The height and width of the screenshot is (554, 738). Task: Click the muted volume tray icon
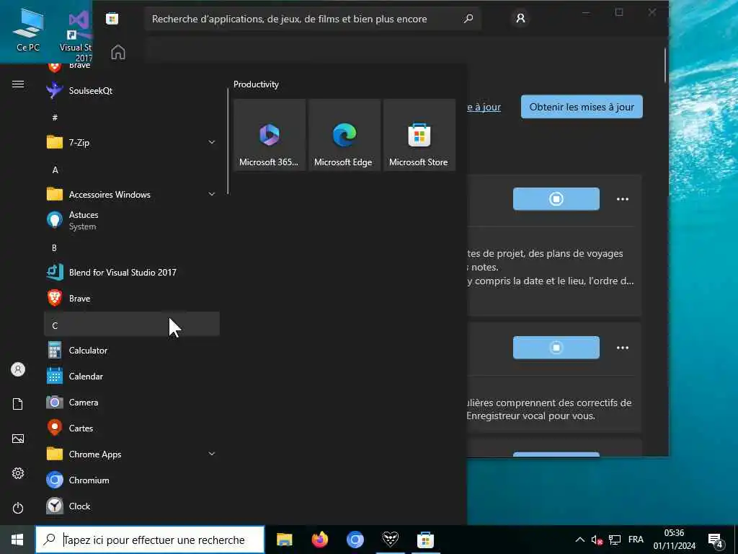coord(597,540)
